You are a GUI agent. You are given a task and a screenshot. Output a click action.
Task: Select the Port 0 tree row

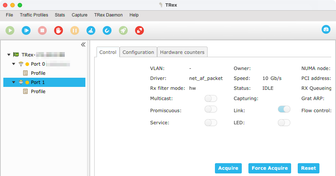tap(45, 64)
